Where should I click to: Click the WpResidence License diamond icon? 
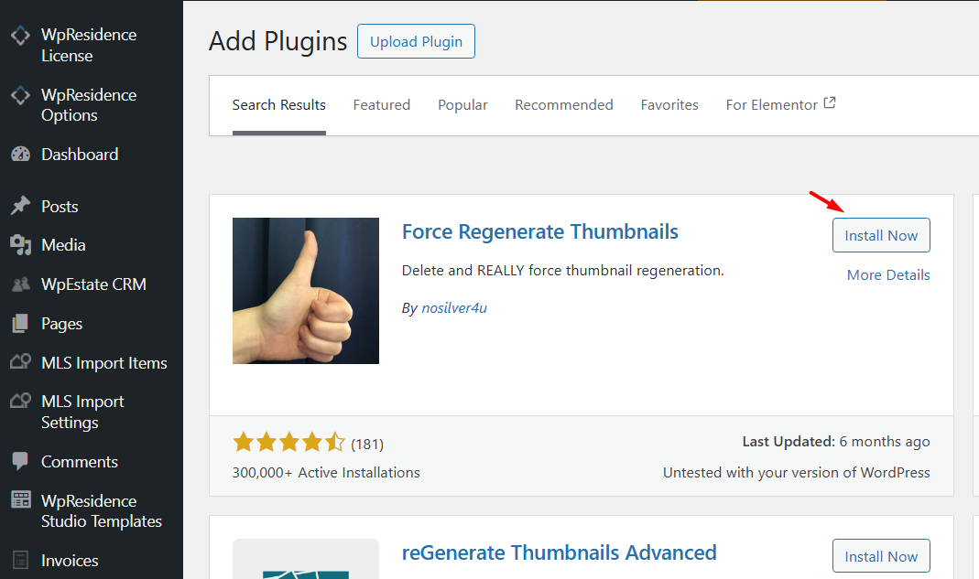(x=20, y=36)
